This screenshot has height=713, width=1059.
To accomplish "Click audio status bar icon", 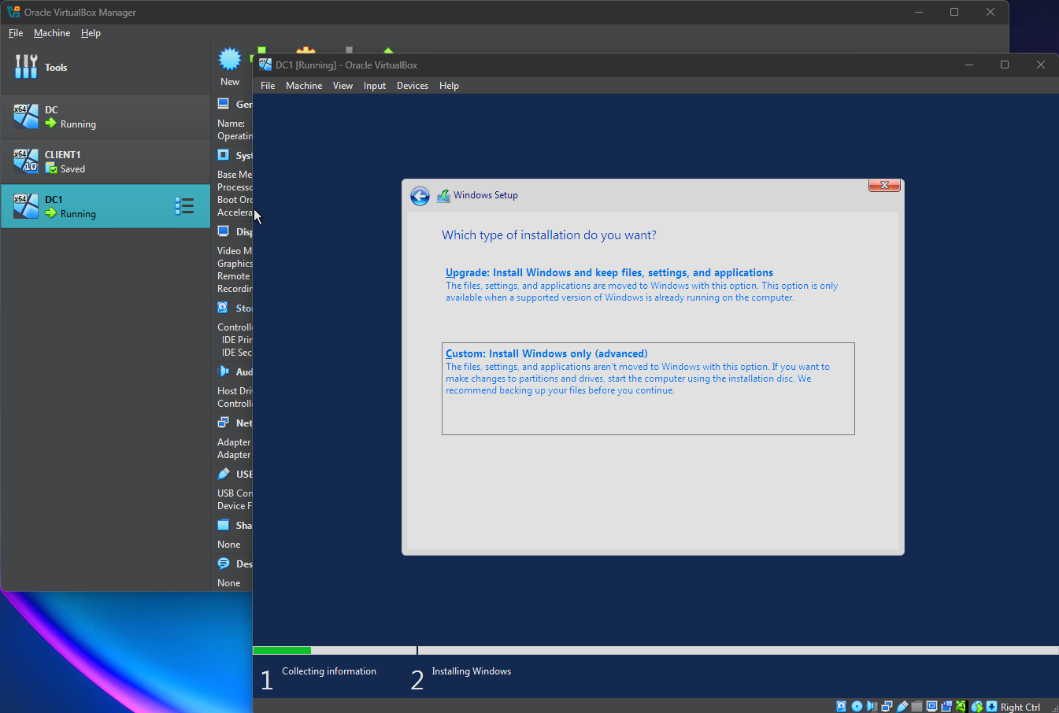I will coord(872,706).
